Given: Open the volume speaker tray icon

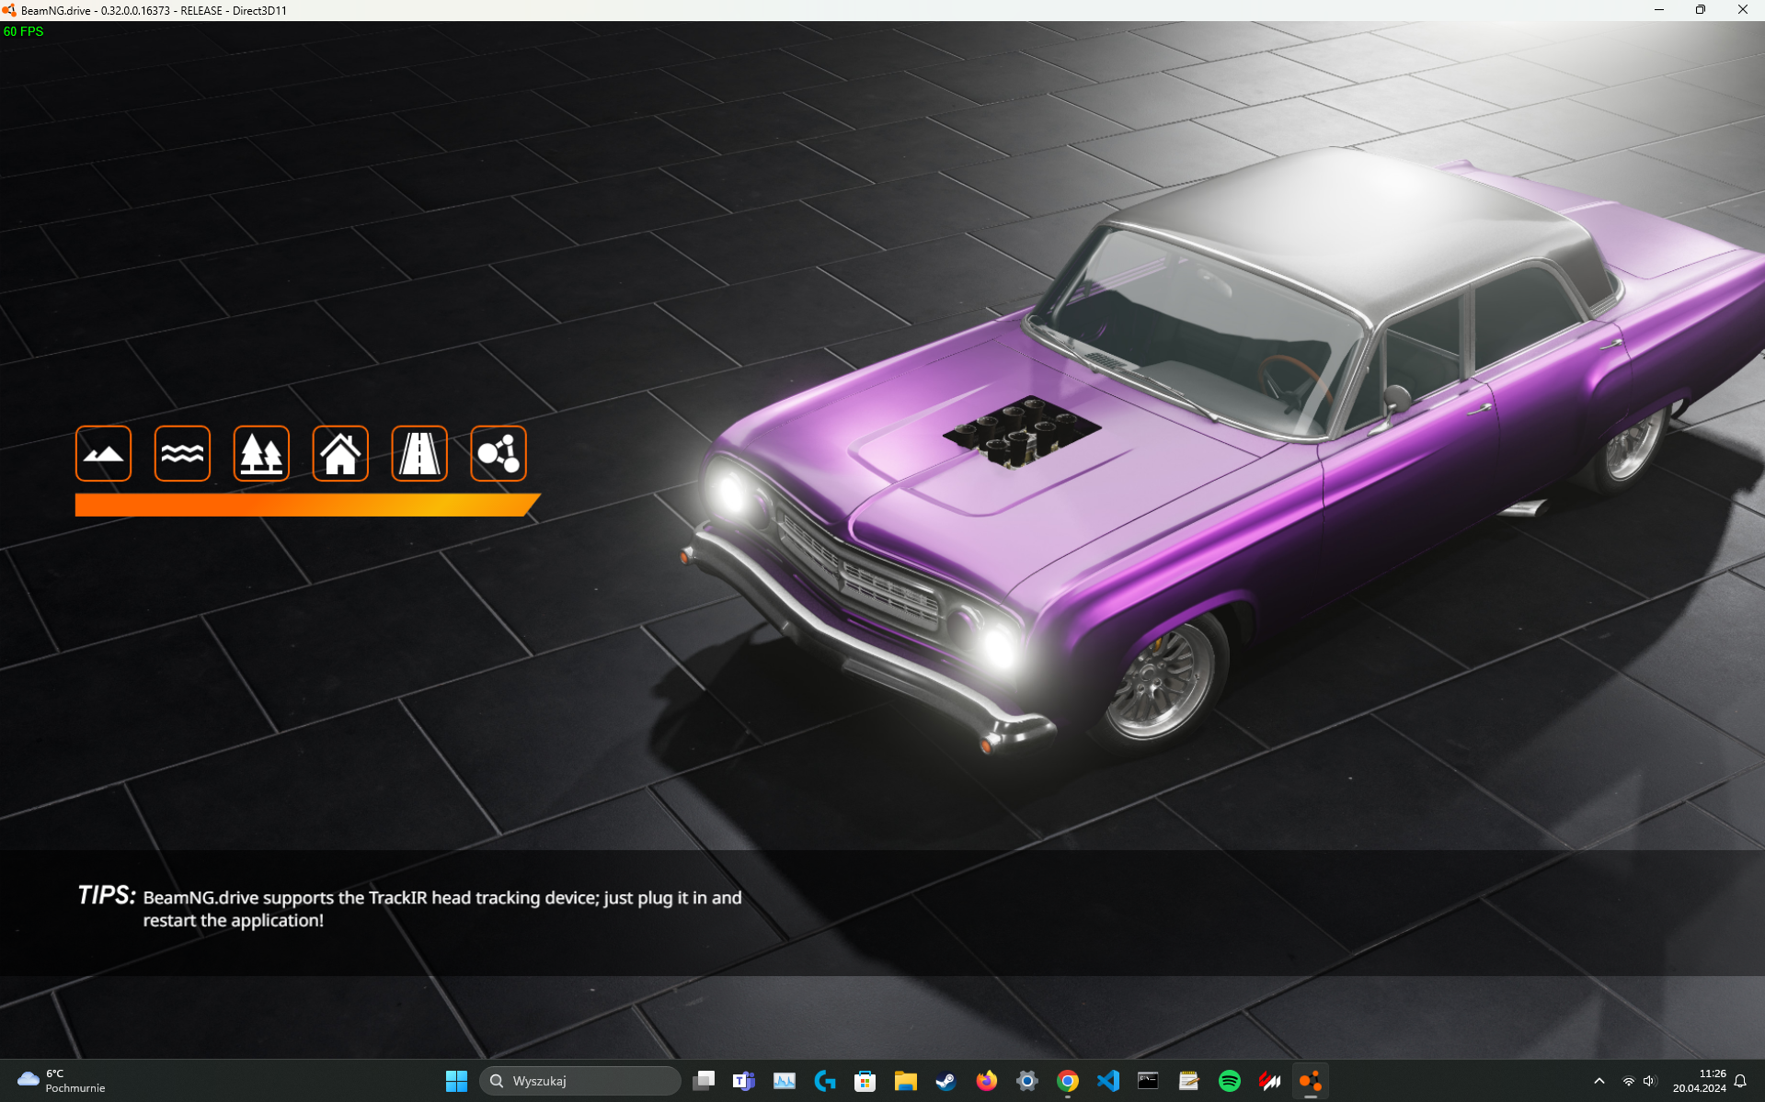Looking at the screenshot, I should [1650, 1081].
